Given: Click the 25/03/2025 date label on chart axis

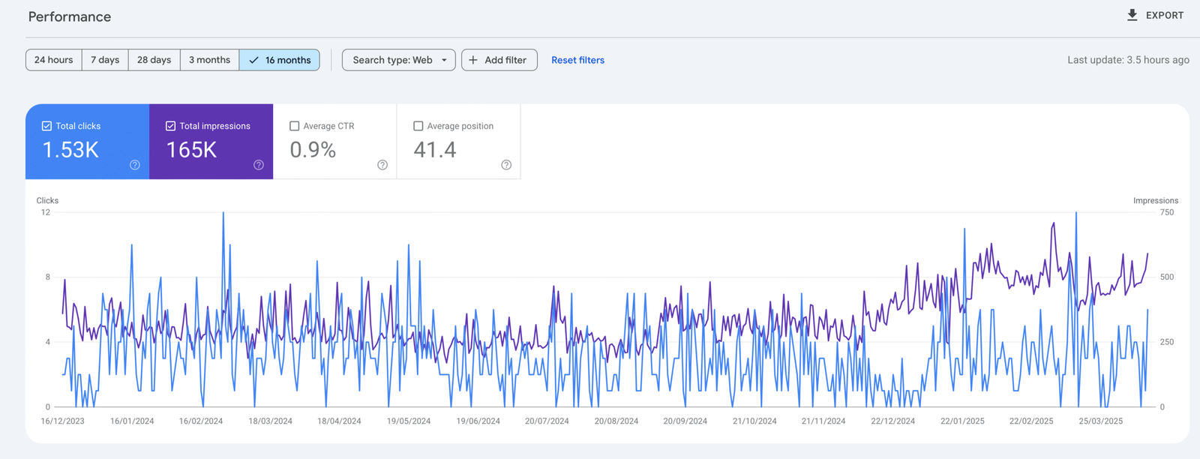Looking at the screenshot, I should [x=1100, y=421].
